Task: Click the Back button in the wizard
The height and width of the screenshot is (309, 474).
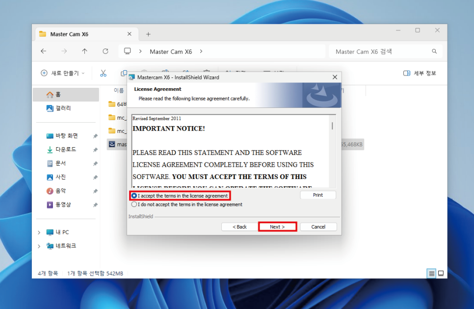Action: tap(239, 227)
